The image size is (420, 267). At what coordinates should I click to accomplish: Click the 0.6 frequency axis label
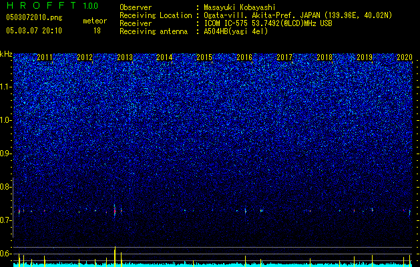tap(6, 254)
